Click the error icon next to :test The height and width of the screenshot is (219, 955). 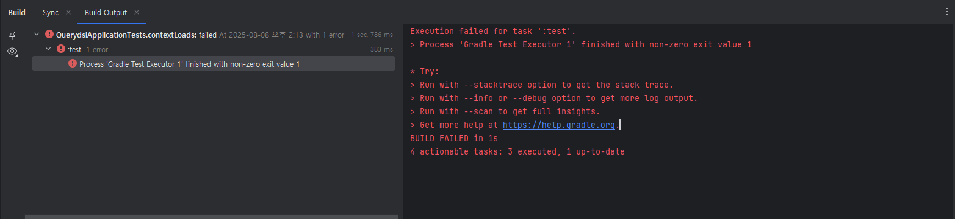[x=61, y=49]
